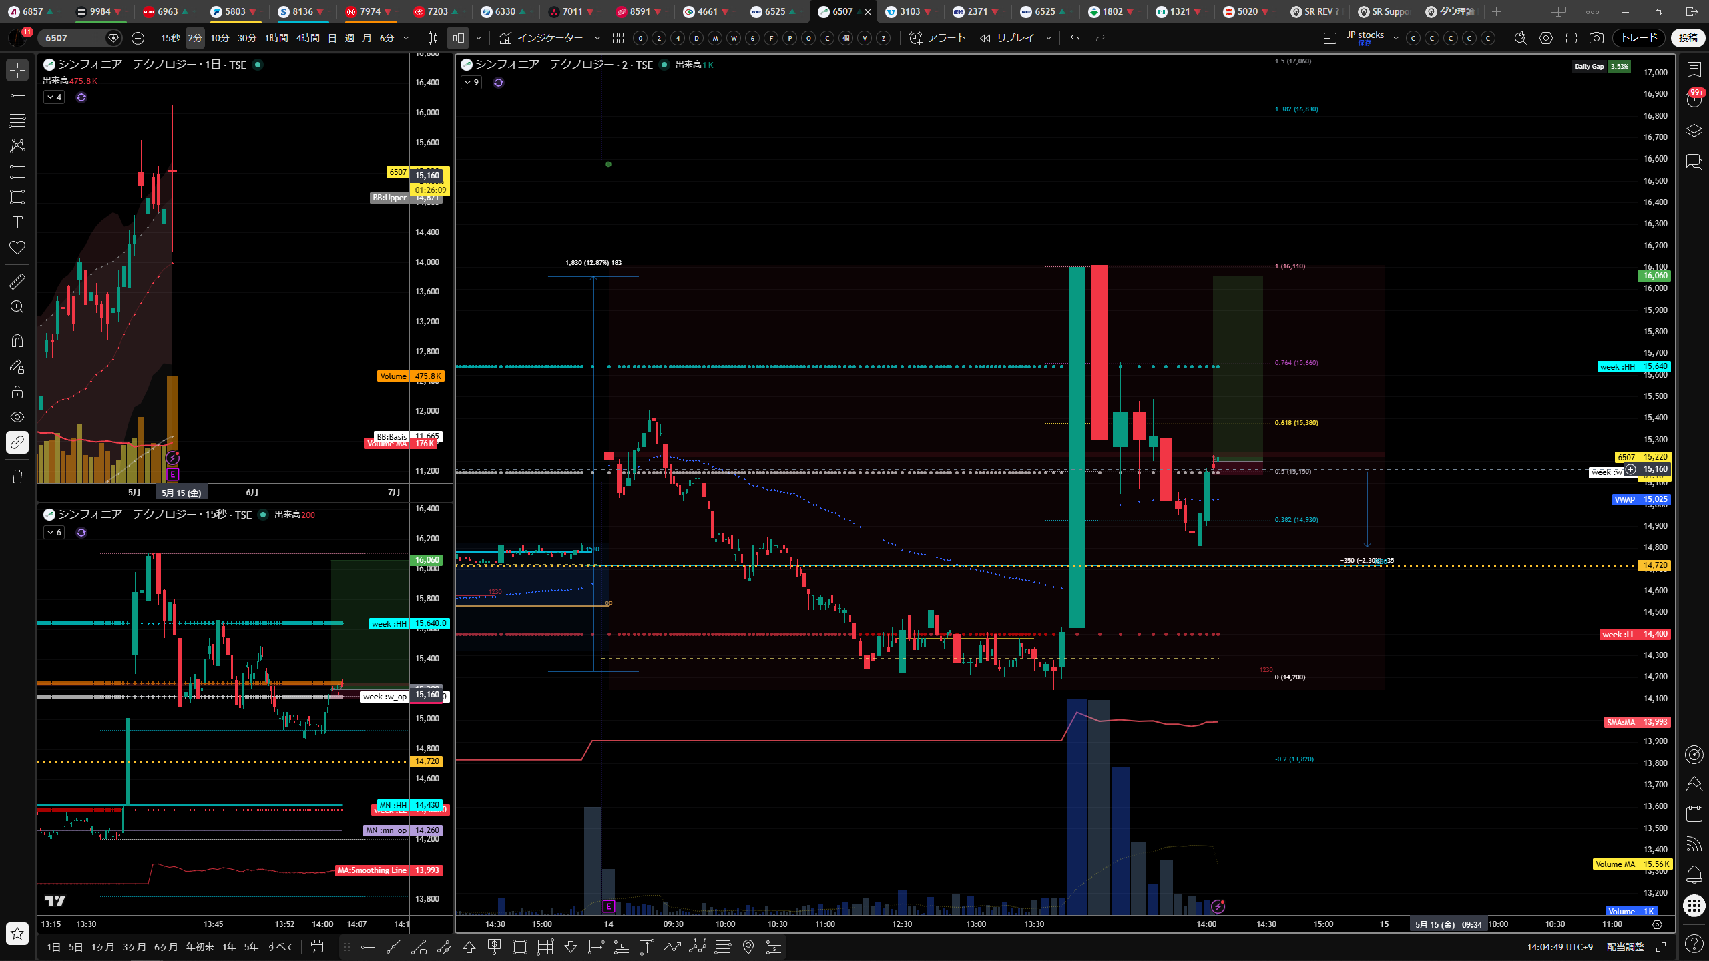The height and width of the screenshot is (961, 1709).
Task: Select the trash can remove-objects tool
Action: tap(17, 476)
